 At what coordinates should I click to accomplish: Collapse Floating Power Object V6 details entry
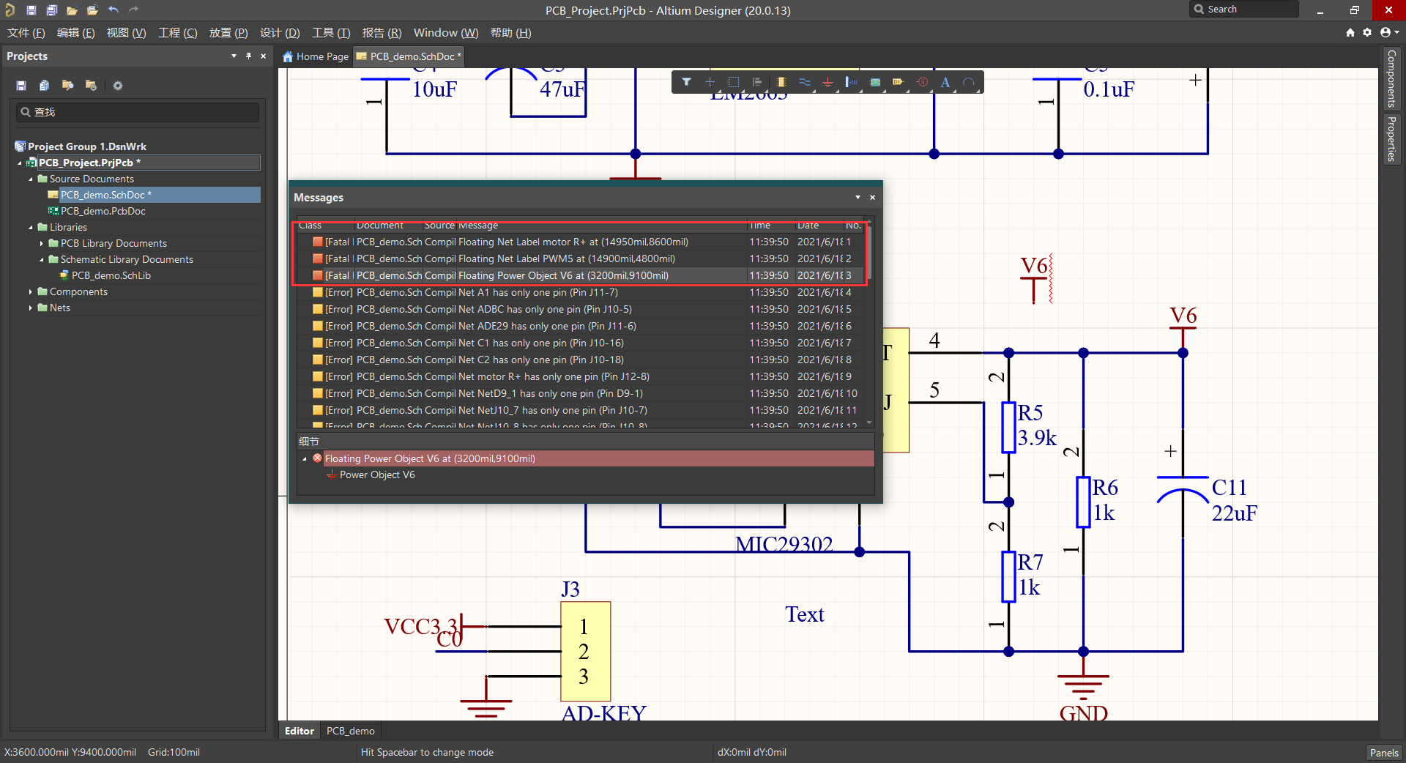305,458
